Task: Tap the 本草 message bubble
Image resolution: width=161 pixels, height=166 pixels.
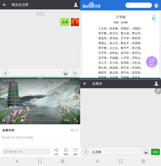Action: click(65, 22)
